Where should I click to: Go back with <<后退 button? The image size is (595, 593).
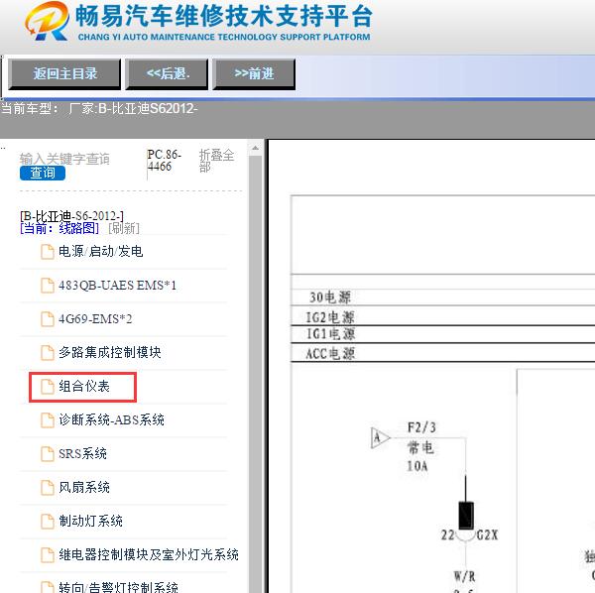(167, 74)
